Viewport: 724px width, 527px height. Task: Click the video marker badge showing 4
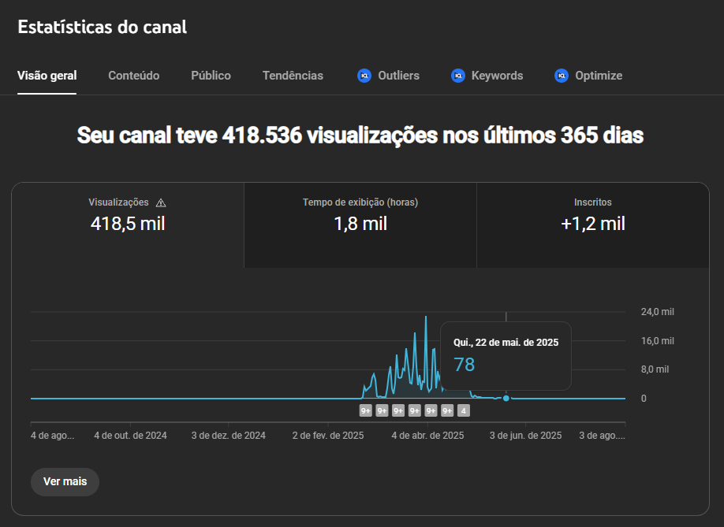[x=464, y=410]
